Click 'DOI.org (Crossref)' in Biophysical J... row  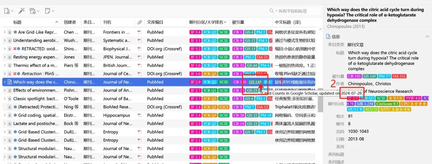point(164,49)
